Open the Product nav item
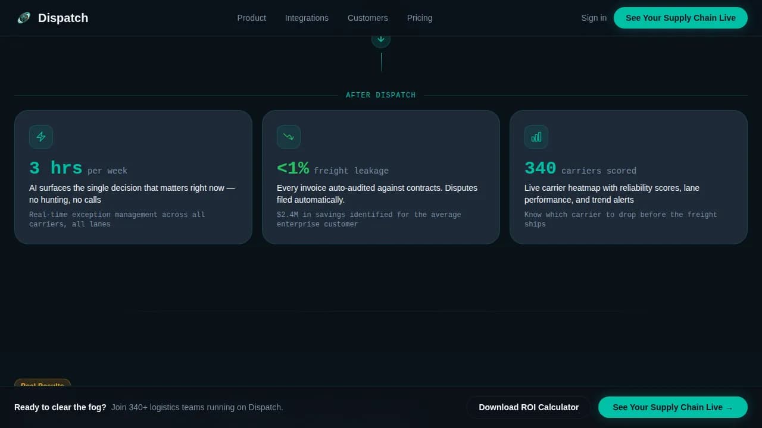 251,18
